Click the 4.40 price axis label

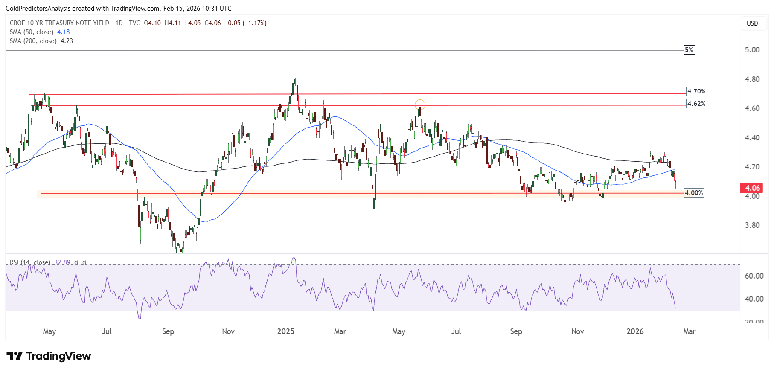tap(752, 138)
